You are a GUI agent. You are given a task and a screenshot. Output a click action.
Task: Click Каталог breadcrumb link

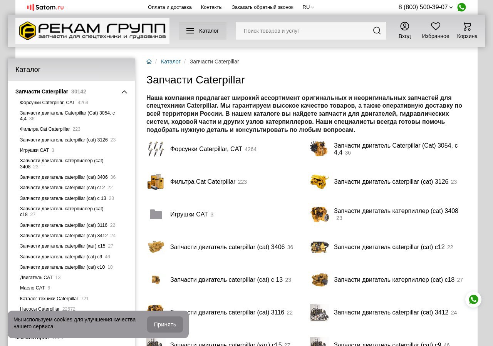171,62
